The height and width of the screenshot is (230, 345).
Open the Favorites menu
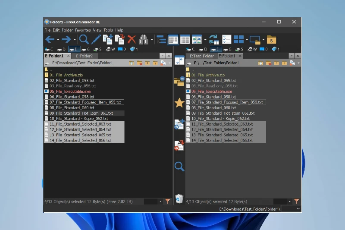tap(83, 30)
